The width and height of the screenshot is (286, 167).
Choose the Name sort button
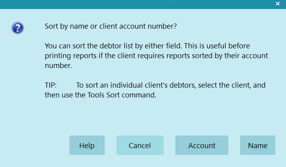point(257,145)
